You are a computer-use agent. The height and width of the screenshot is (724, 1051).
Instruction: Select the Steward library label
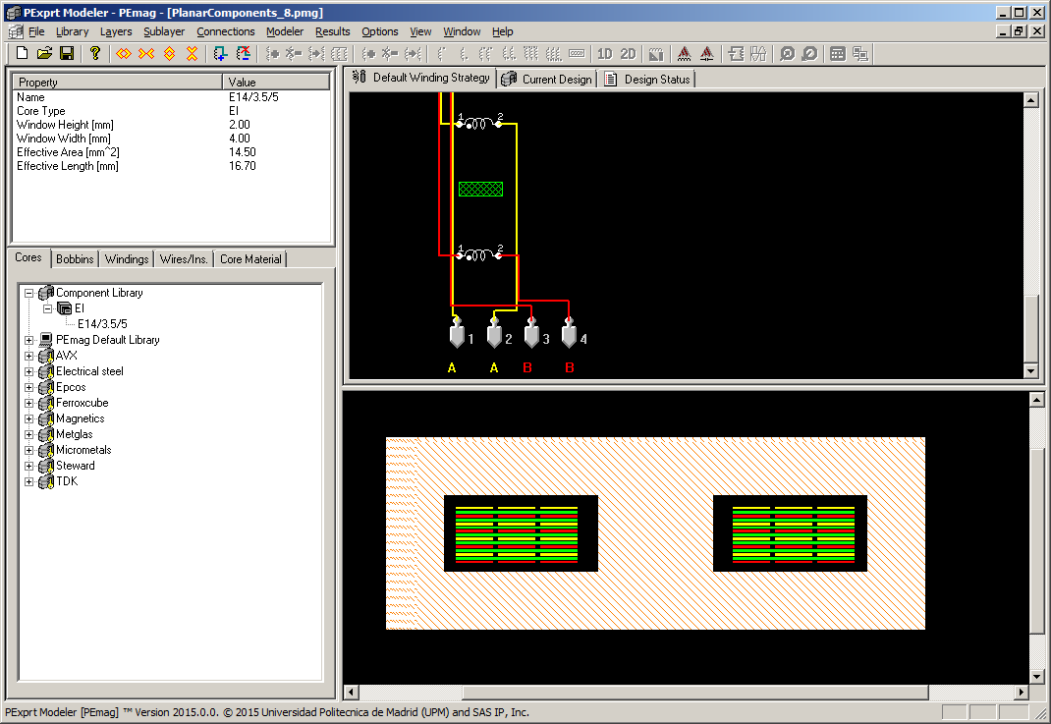click(75, 466)
